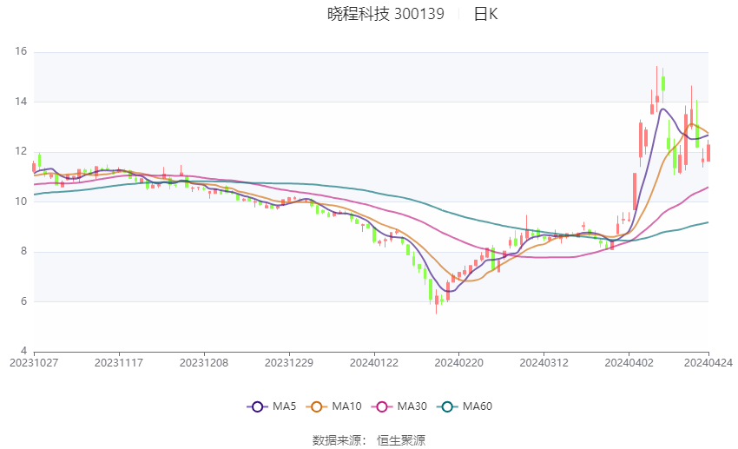The image size is (738, 449).
Task: Click the 20231027 start date label
Action: click(33, 362)
